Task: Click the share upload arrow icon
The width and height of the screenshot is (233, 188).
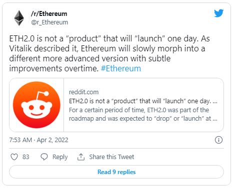Action: coord(81,157)
